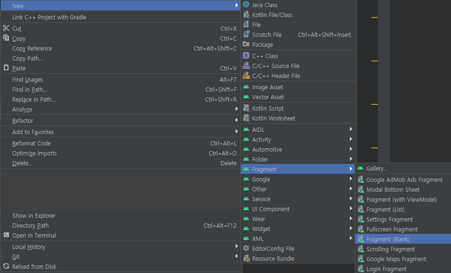Click the Paste clipboard icon
Viewport: 451px width, 273px height.
[7, 68]
